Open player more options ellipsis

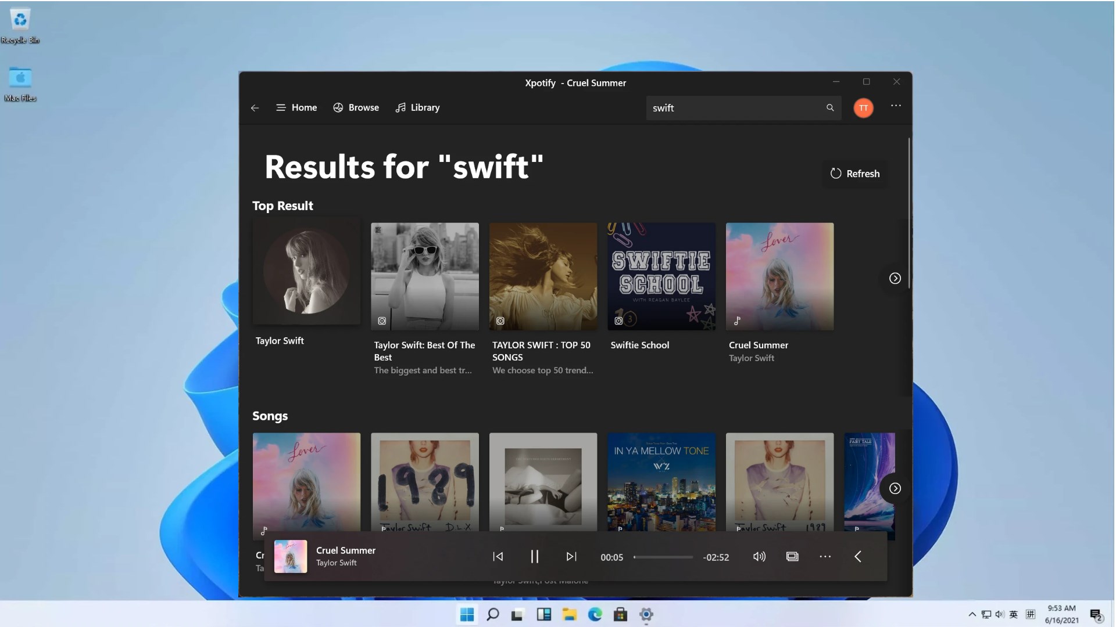click(825, 557)
